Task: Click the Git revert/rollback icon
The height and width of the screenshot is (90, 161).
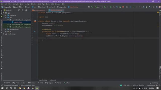Action: pyautogui.click(x=140, y=7)
